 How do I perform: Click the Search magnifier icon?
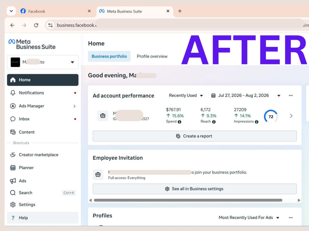13,193
